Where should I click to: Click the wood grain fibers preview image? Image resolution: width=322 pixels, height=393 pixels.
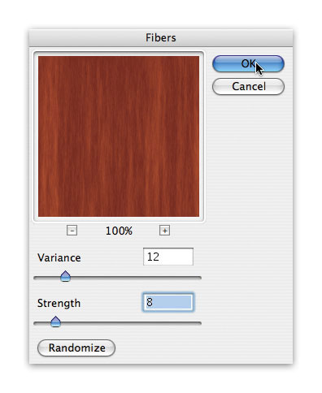point(119,136)
